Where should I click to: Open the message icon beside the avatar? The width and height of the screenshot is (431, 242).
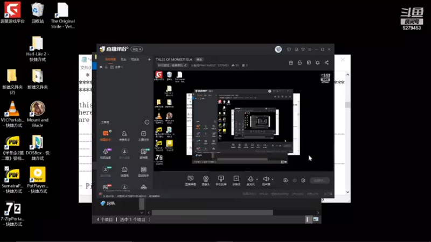289,49
